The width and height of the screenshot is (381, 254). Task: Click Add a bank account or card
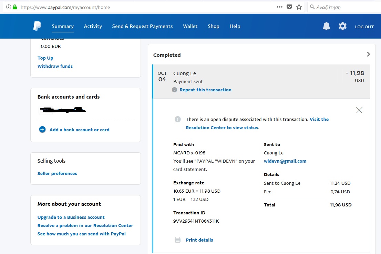80,130
